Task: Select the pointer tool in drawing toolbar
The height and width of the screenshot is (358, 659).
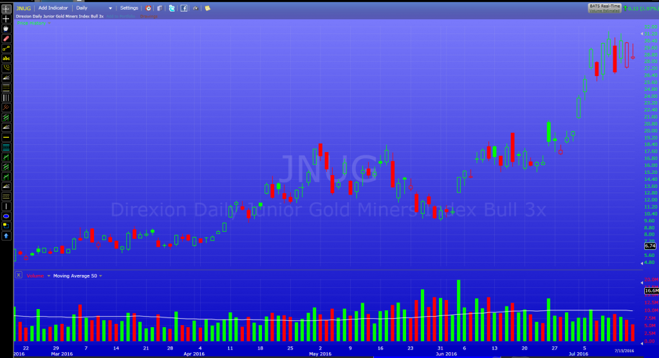Action: click(x=6, y=9)
